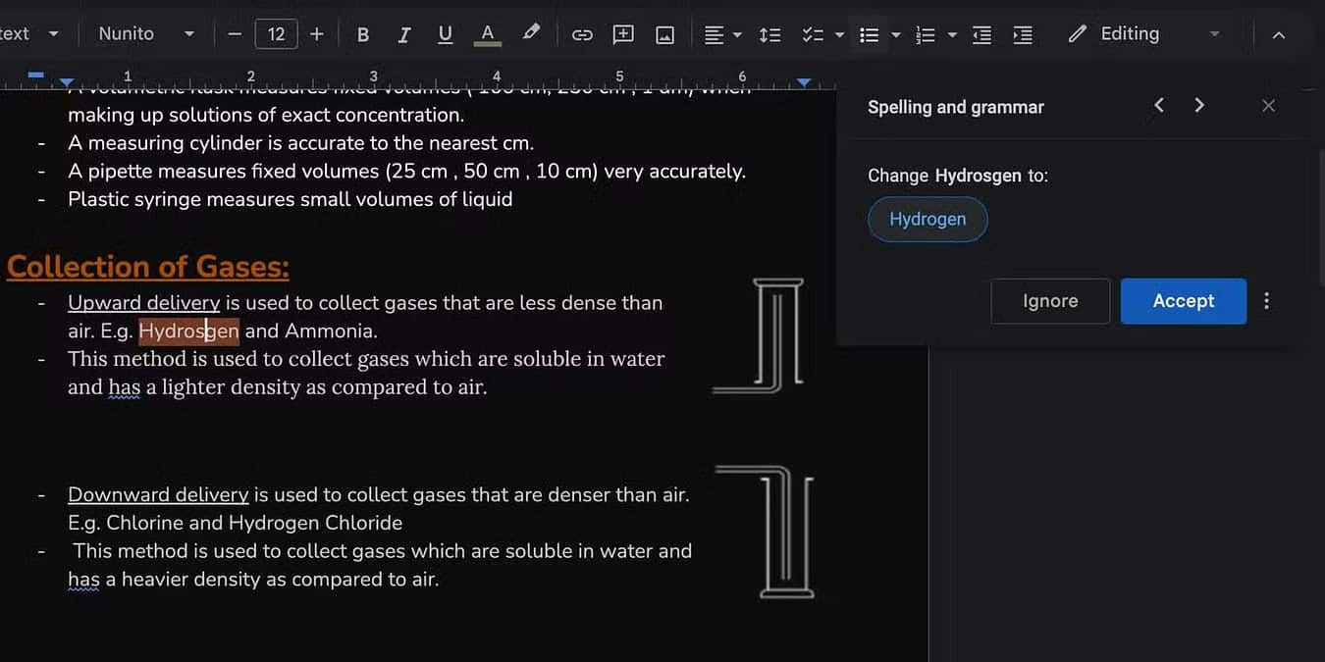Increase the indent
This screenshot has width=1325, height=662.
[x=1023, y=34]
